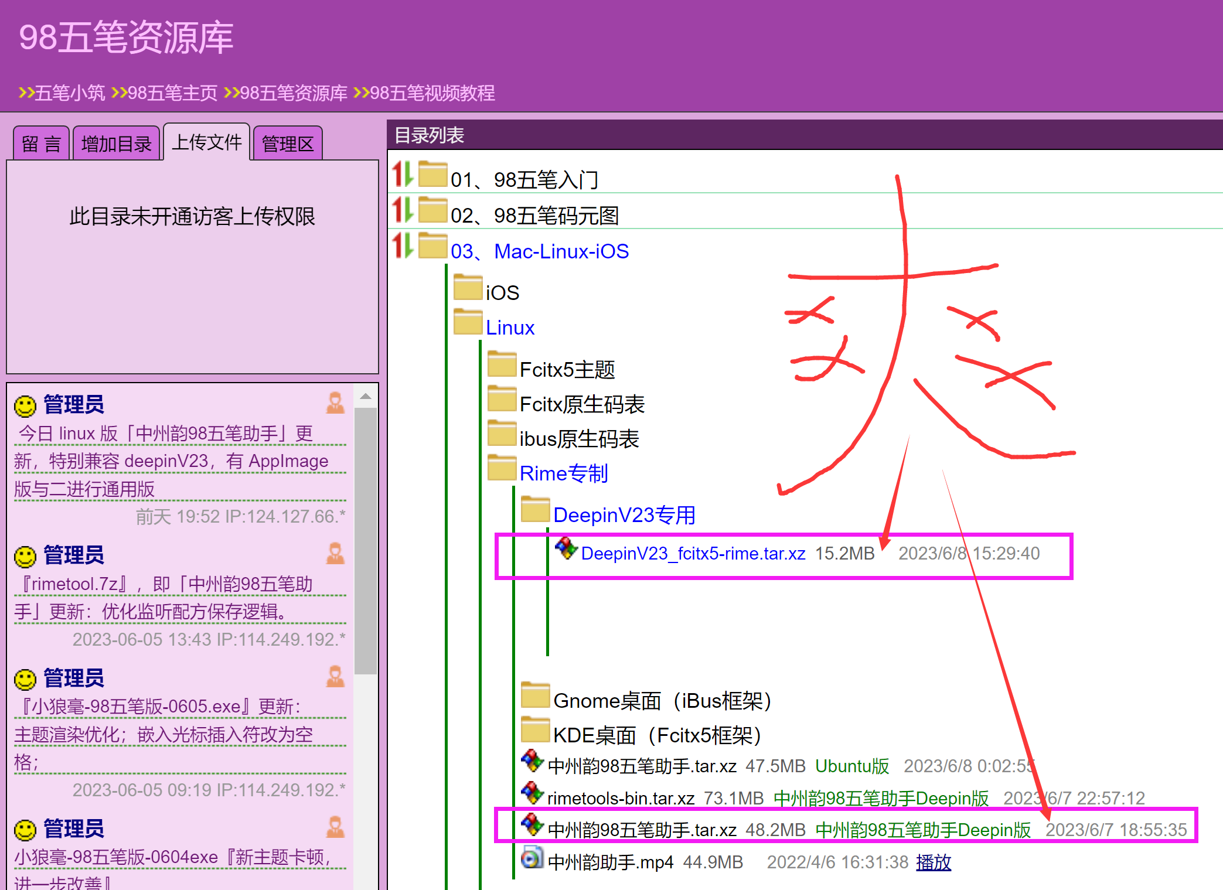1223x890 pixels.
Task: Click the sort arrows beside 02、98五笔码元图
Action: coord(403,210)
